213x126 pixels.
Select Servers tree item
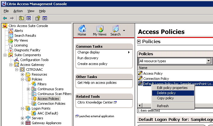tap(37, 118)
